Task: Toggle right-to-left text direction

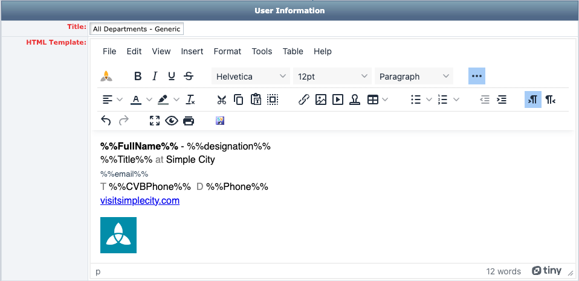Action: 550,99
